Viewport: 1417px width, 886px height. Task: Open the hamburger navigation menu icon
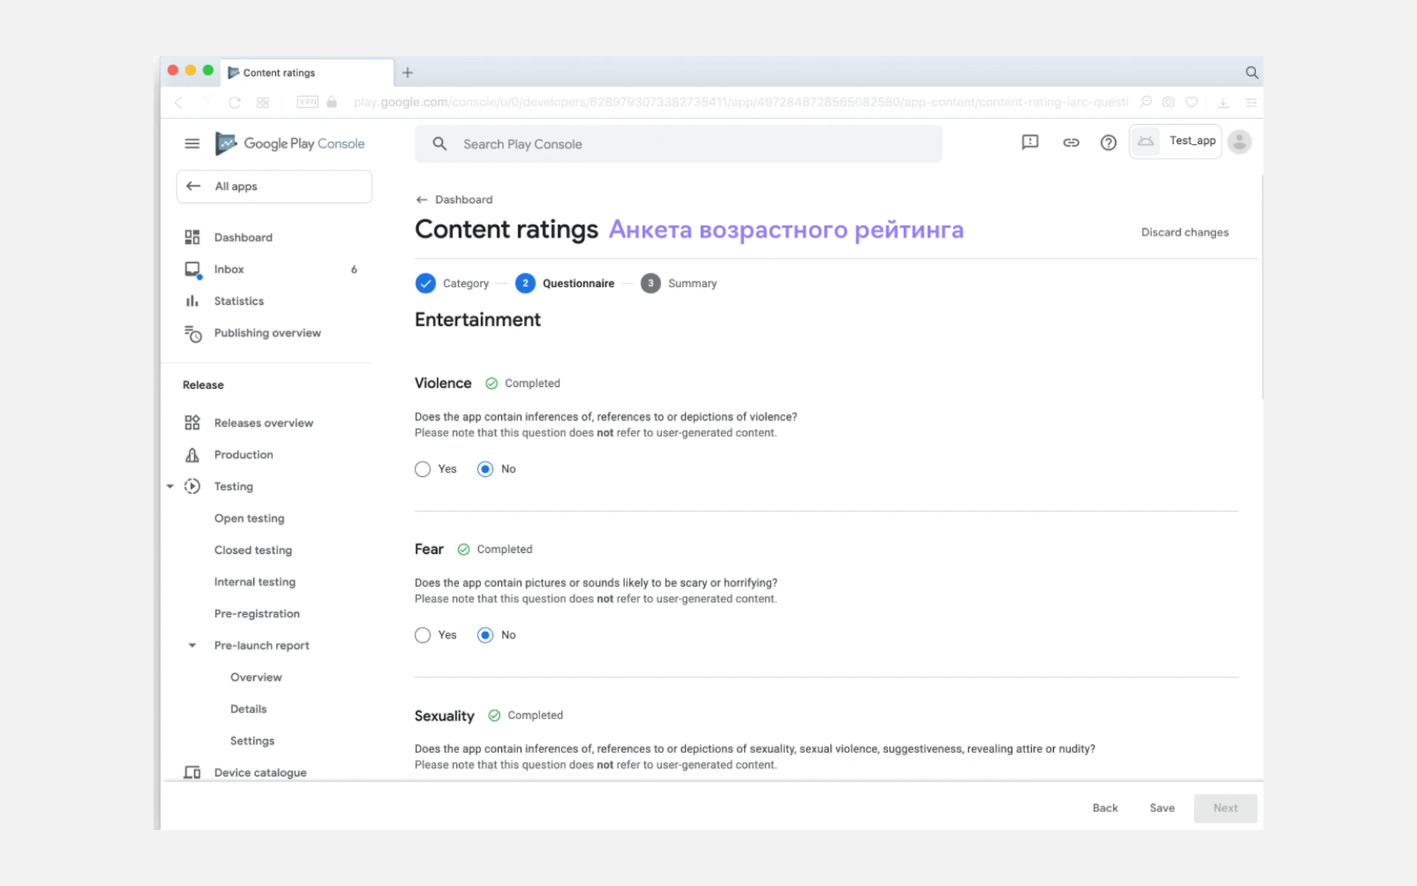point(192,143)
